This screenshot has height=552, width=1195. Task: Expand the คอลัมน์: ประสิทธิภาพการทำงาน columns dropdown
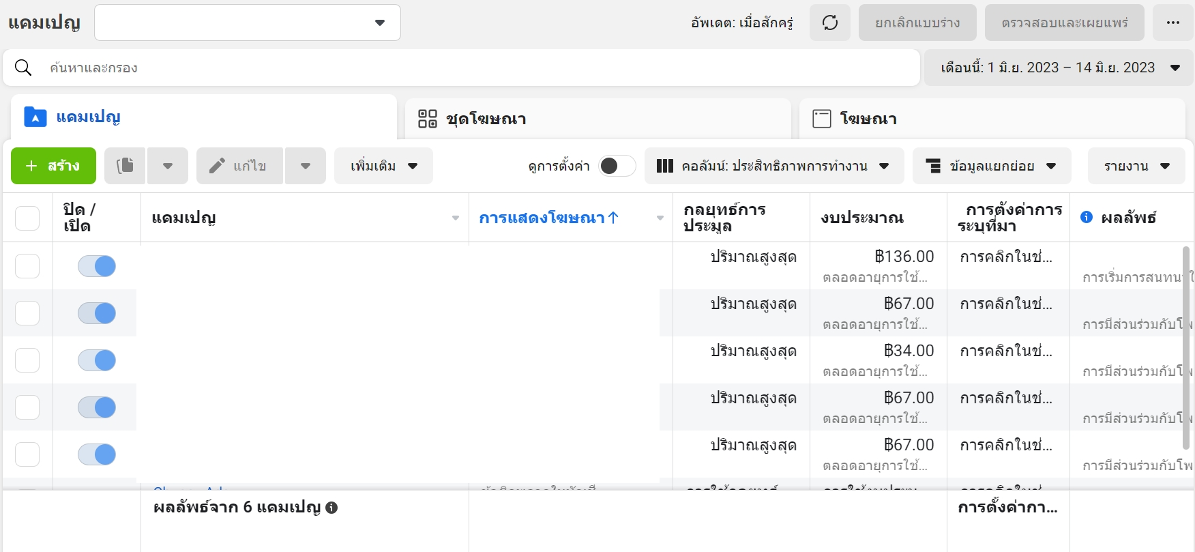point(773,166)
